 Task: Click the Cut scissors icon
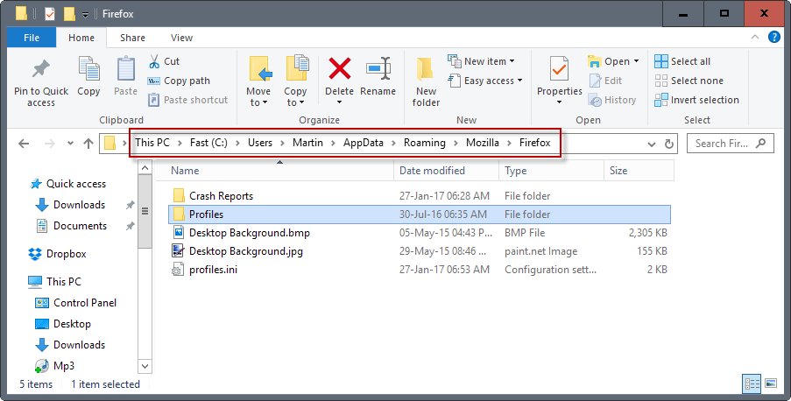[x=154, y=61]
